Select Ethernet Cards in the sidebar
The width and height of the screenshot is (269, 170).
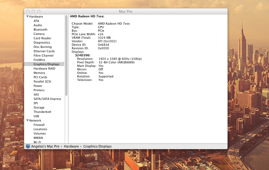[x=44, y=51]
